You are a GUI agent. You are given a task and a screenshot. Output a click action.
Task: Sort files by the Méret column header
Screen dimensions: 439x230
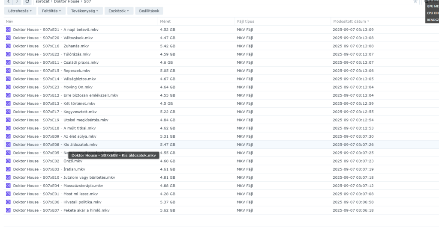[x=165, y=21]
